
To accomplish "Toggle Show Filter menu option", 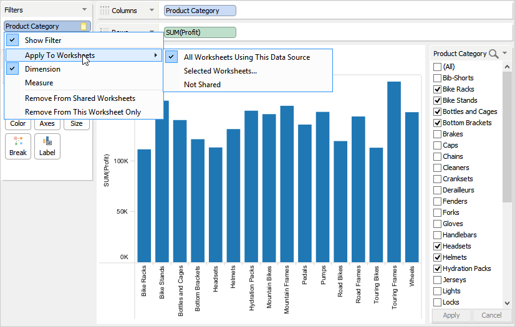I will click(x=84, y=40).
